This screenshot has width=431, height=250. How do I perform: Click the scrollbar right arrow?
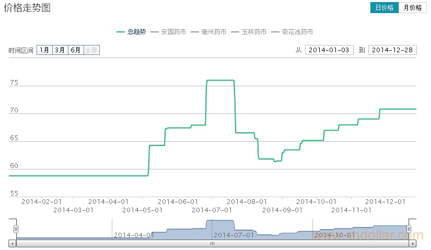413,244
